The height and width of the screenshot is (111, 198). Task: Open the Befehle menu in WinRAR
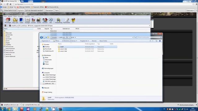[x=10, y=16]
